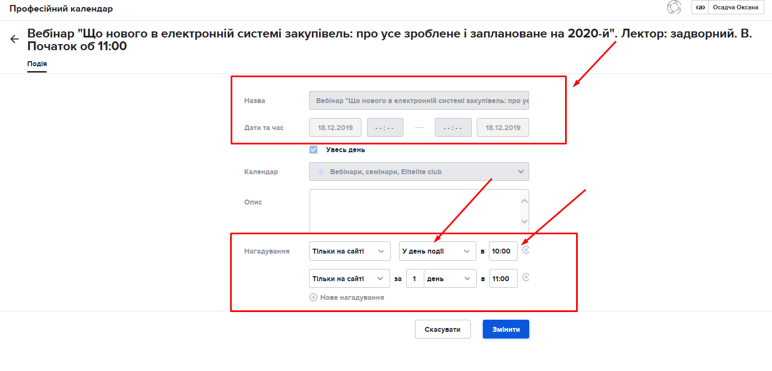This screenshot has width=772, height=371.
Task: Click the Назва event name field
Action: (419, 101)
